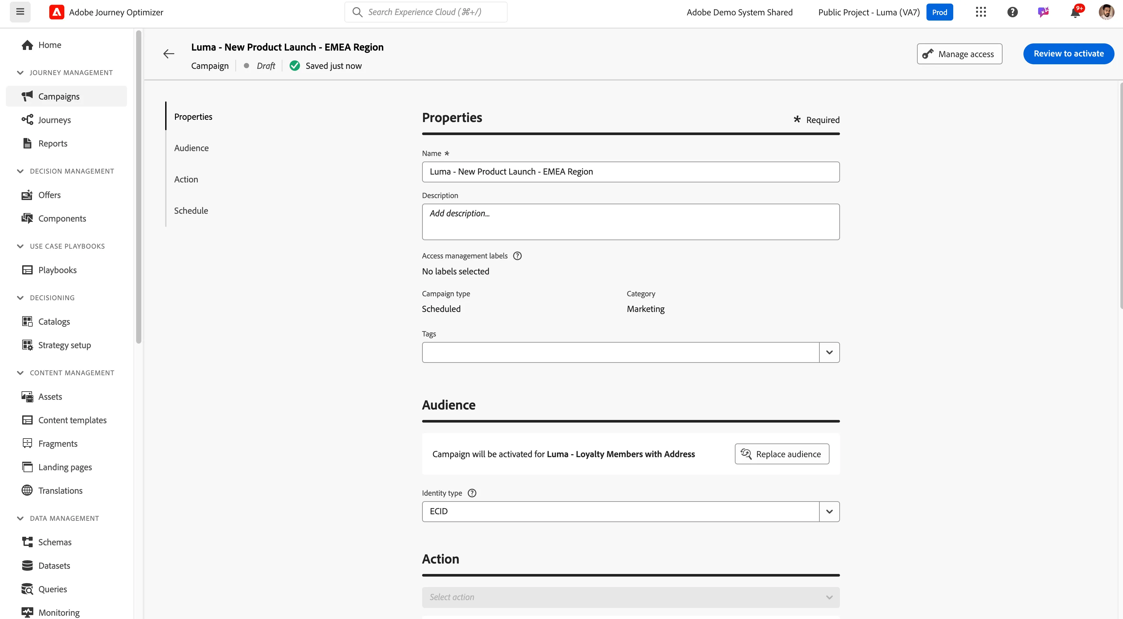Screen dimensions: 1123x619
Task: Toggle the hamburger navigation menu
Action: point(20,12)
